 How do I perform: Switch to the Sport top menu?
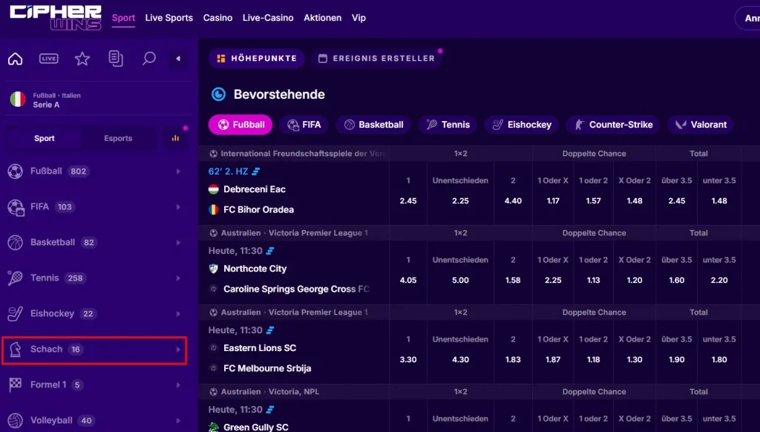pyautogui.click(x=124, y=18)
